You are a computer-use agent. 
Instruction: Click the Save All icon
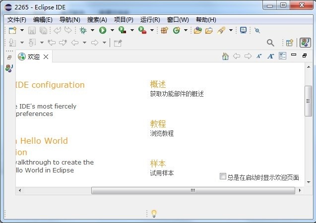coord(43,30)
